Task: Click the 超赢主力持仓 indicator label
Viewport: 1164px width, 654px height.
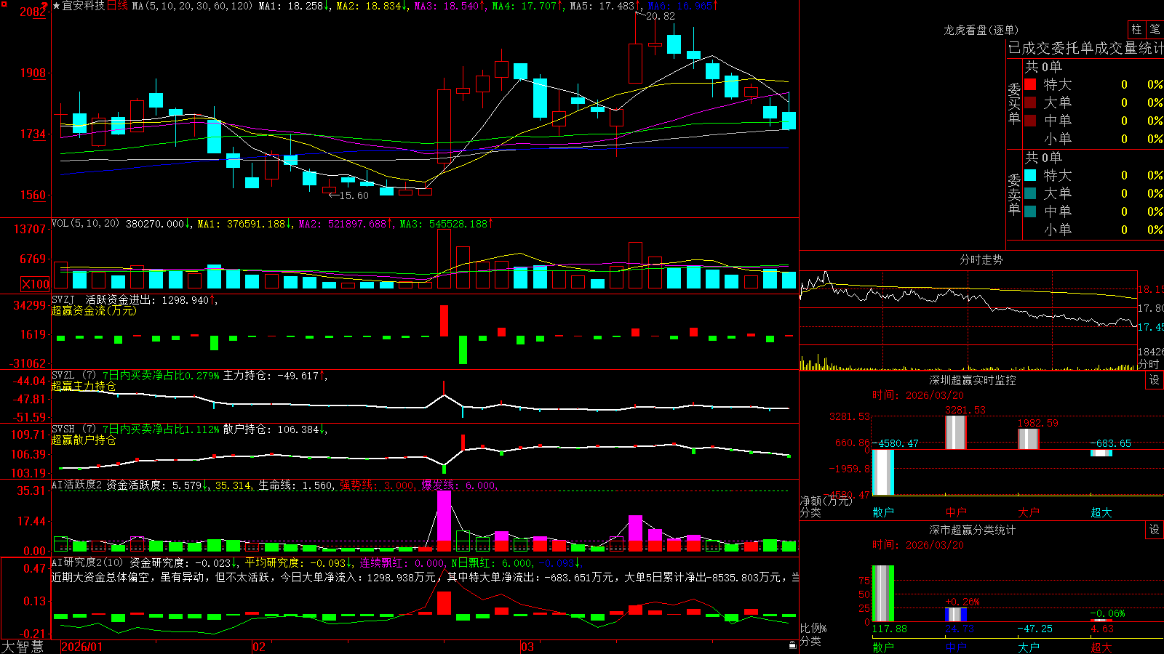Action: [x=84, y=386]
